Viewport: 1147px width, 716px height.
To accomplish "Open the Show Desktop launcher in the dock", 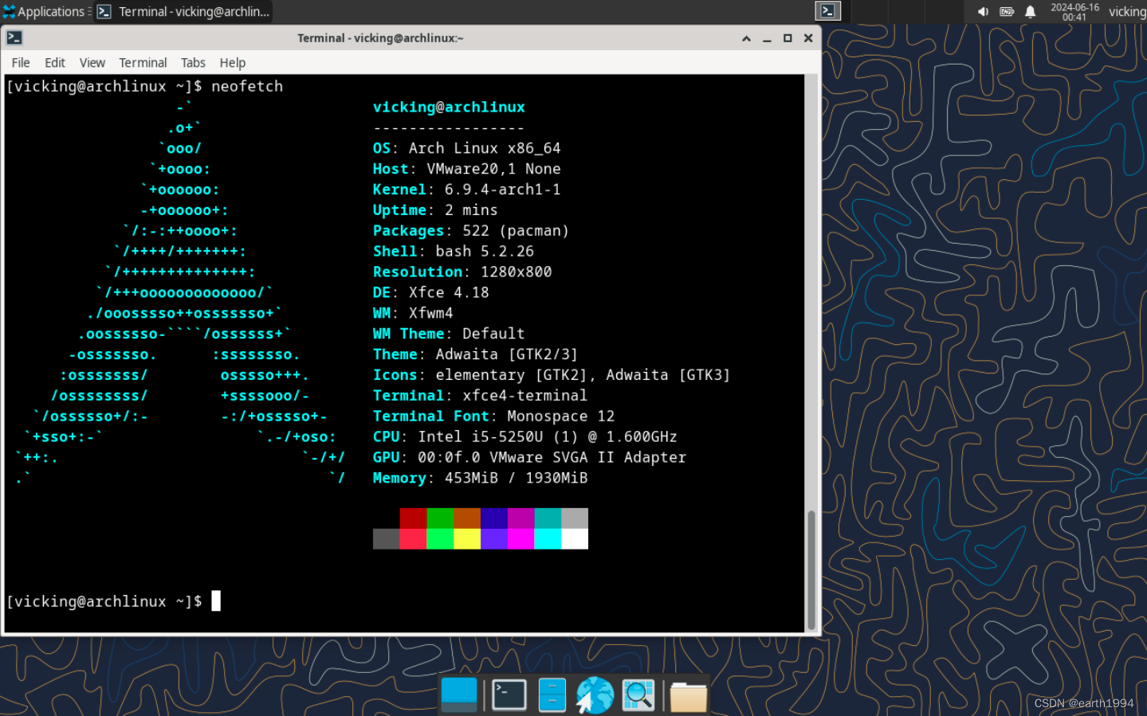I will [459, 695].
